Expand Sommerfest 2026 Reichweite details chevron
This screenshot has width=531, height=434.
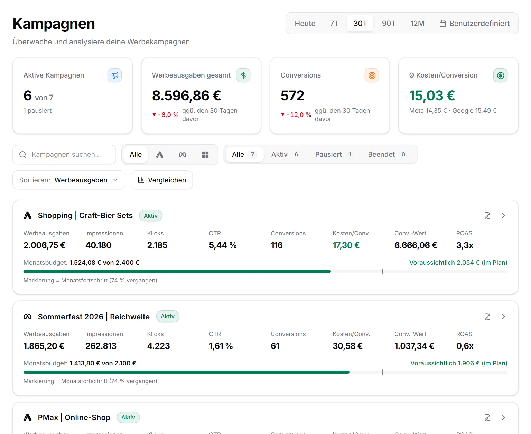[x=503, y=317]
